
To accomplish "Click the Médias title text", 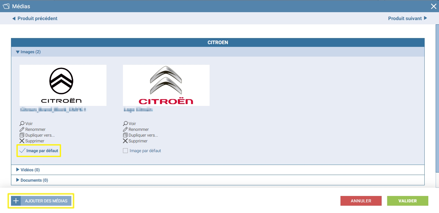I will click(x=21, y=6).
